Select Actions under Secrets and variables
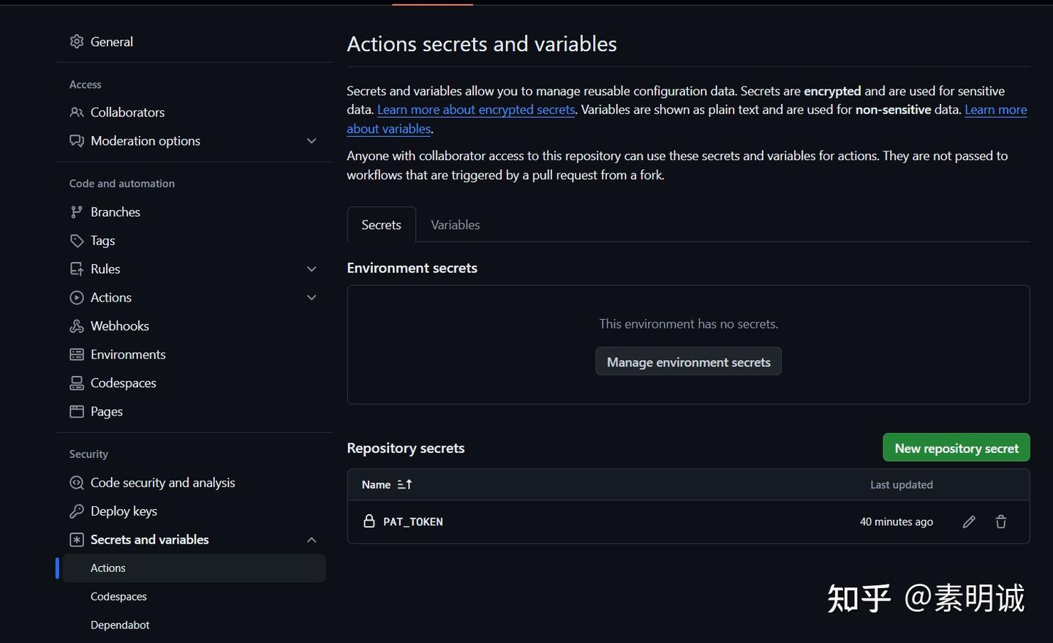This screenshot has height=643, width=1053. point(195,568)
